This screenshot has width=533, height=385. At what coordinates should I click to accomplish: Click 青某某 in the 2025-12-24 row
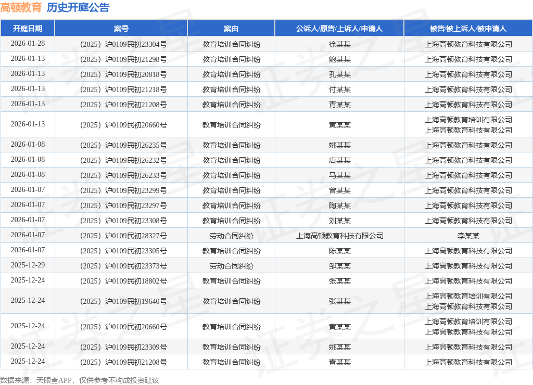click(x=339, y=362)
